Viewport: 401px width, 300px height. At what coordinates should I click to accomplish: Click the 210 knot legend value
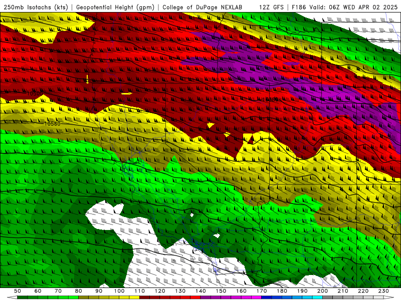pos(343,291)
